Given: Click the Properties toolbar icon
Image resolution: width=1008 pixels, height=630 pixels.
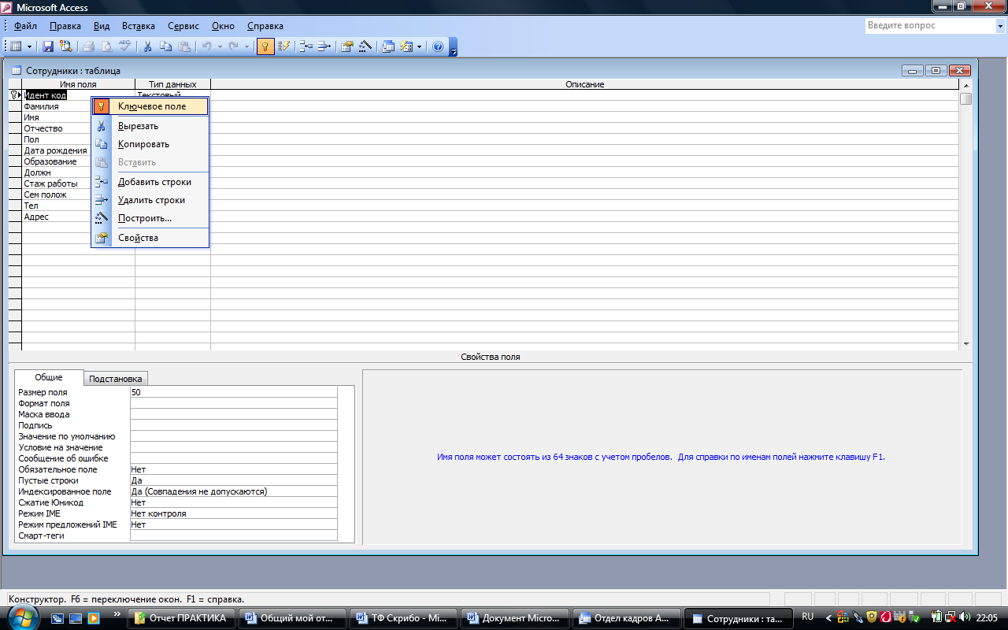Looking at the screenshot, I should (x=346, y=46).
